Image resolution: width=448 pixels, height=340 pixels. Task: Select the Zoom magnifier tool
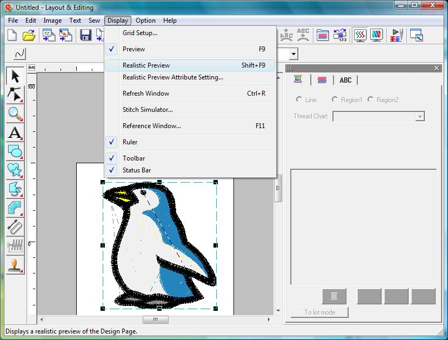coord(15,114)
